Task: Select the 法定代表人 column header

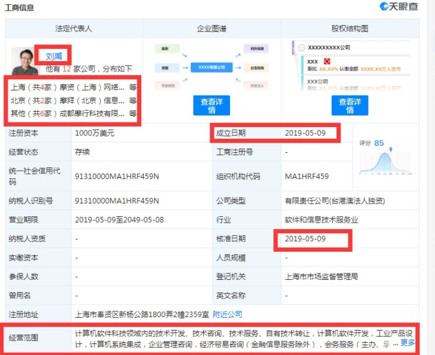Action: click(x=74, y=28)
